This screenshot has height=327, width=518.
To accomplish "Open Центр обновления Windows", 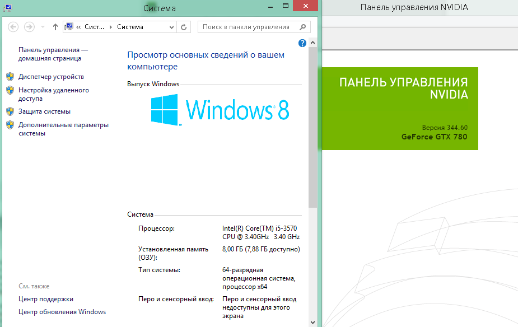I will (x=62, y=312).
